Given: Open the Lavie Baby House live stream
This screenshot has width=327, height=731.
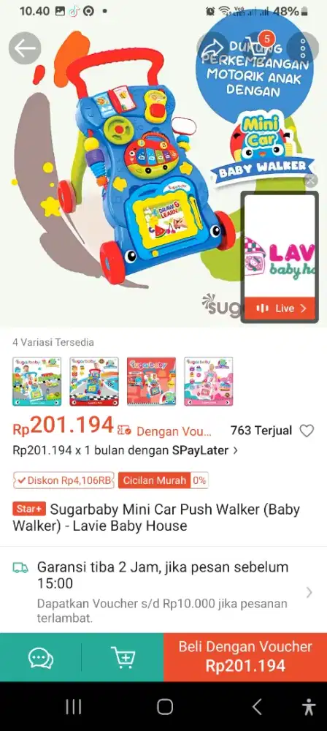Looking at the screenshot, I should 280,246.
